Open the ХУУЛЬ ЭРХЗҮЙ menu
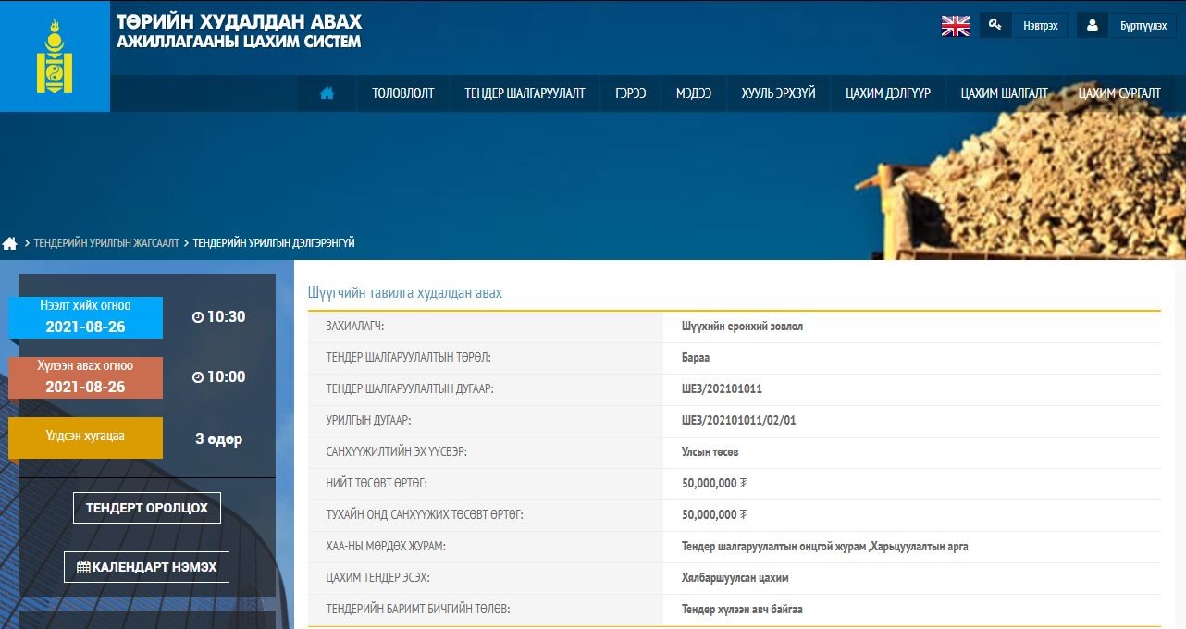Viewport: 1186px width, 629px height. tap(778, 93)
